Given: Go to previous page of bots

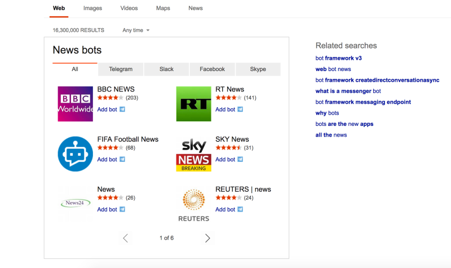Looking at the screenshot, I should (x=126, y=238).
